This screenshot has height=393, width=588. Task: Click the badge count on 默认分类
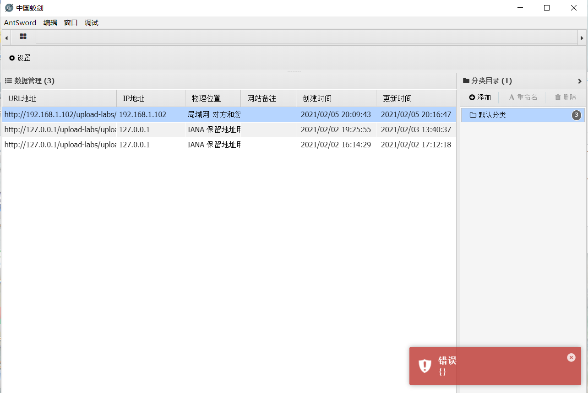point(577,115)
